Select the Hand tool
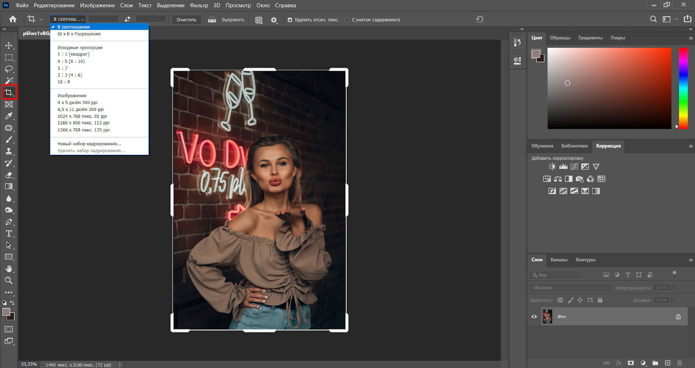 click(x=9, y=269)
